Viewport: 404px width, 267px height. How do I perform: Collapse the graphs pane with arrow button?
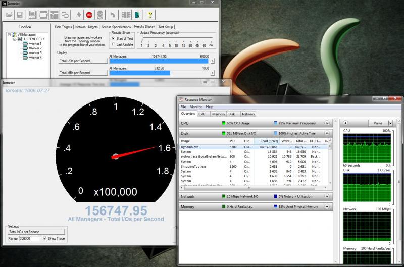345,123
